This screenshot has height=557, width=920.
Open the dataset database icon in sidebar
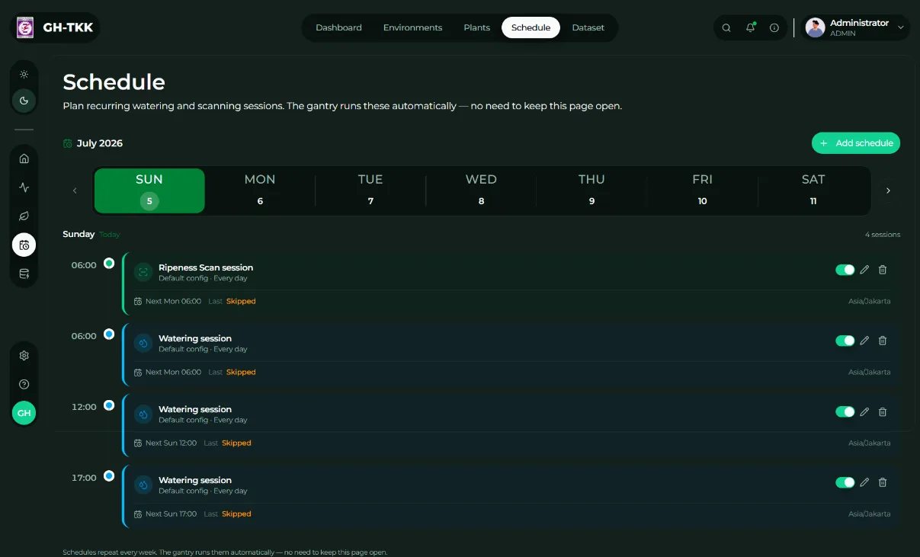[24, 274]
